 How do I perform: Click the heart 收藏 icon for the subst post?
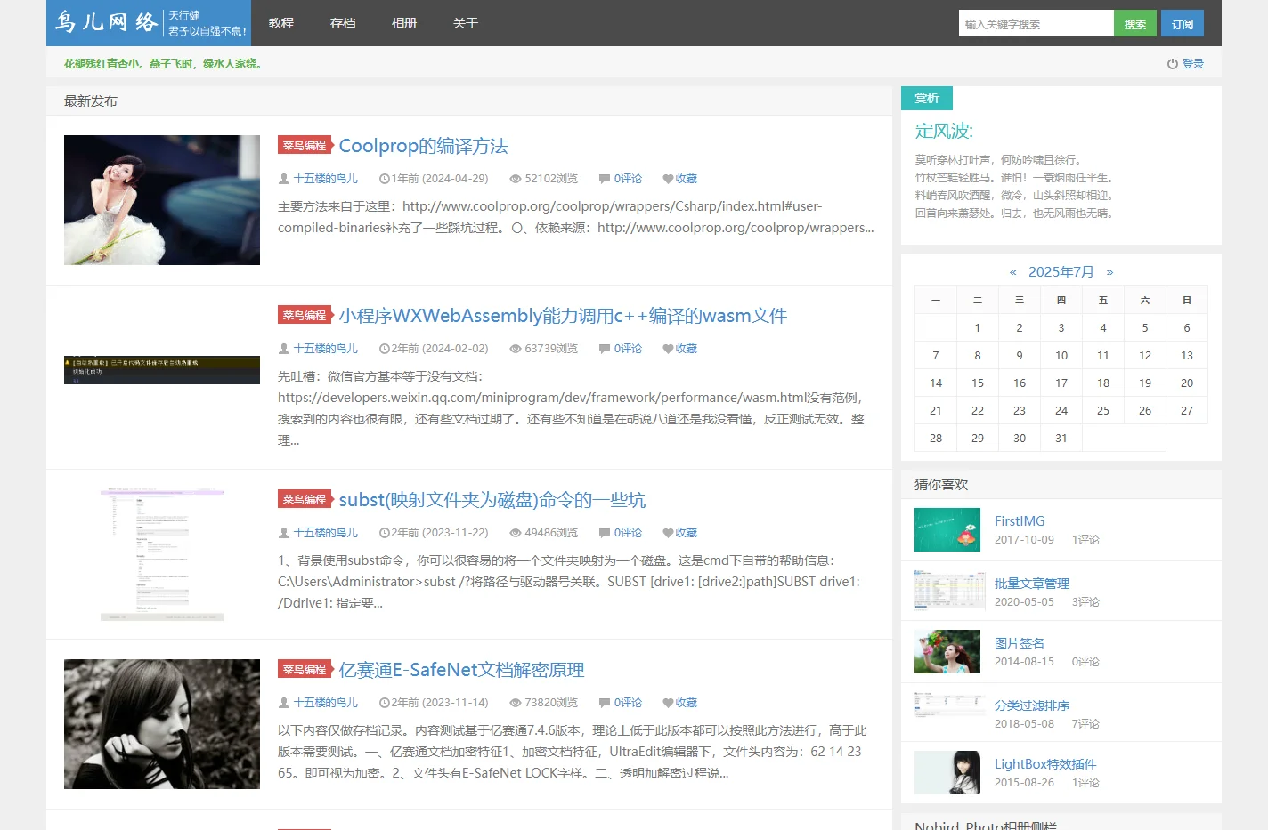[x=668, y=533]
